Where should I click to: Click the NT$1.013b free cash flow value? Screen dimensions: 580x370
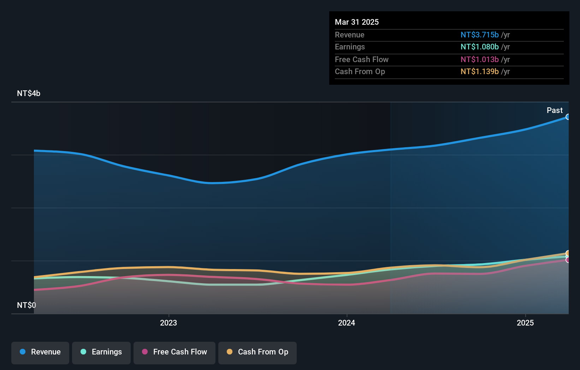coord(480,59)
